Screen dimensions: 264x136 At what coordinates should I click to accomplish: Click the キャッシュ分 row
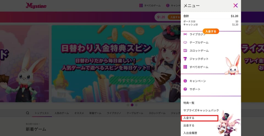211,24
